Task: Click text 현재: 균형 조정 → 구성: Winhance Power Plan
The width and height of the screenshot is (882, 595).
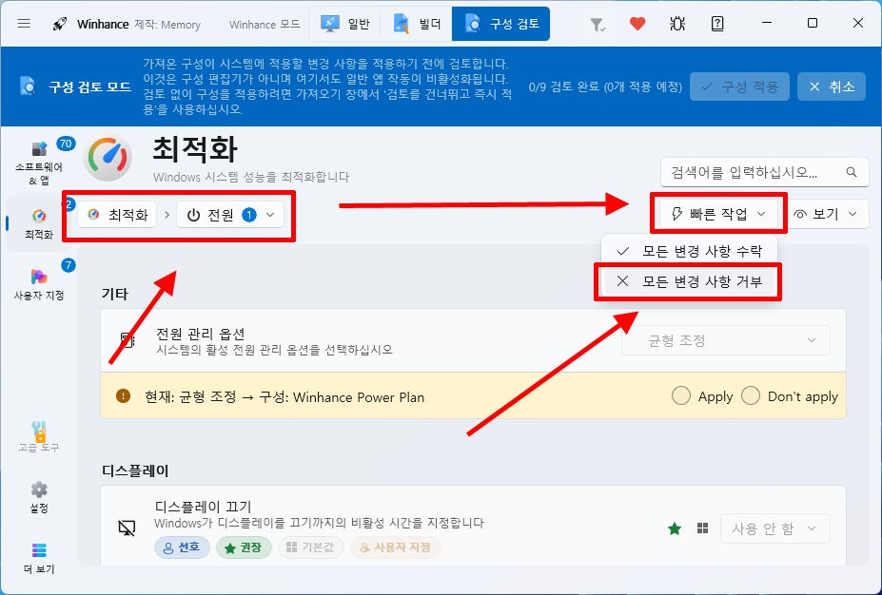Action: click(x=284, y=397)
